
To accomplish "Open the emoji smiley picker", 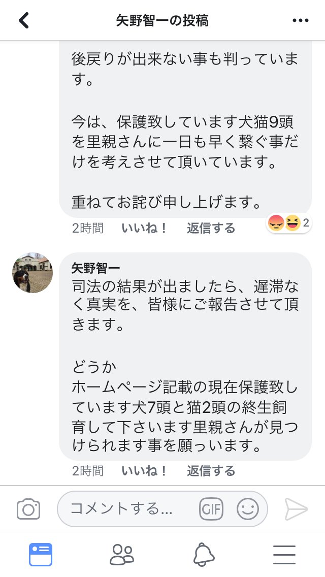I will pyautogui.click(x=247, y=508).
